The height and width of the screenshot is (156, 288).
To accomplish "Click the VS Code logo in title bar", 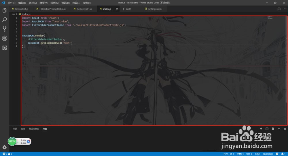I will click(3, 3).
